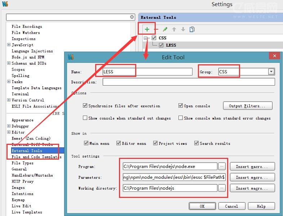Insert macro for the Parameters field
The height and width of the screenshot is (216, 283).
coord(252,177)
